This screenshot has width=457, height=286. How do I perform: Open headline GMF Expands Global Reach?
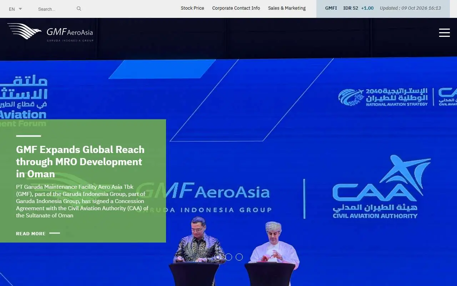point(80,162)
